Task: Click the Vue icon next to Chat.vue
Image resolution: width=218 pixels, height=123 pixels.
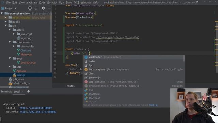Action: [x=18, y=50]
